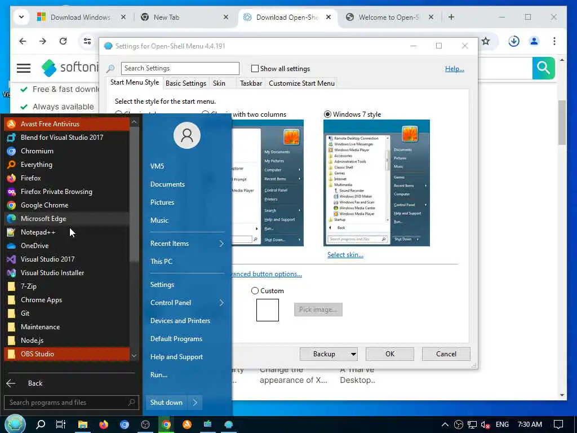Open Avast Free Antivirus from start menu
577x433 pixels.
point(66,123)
